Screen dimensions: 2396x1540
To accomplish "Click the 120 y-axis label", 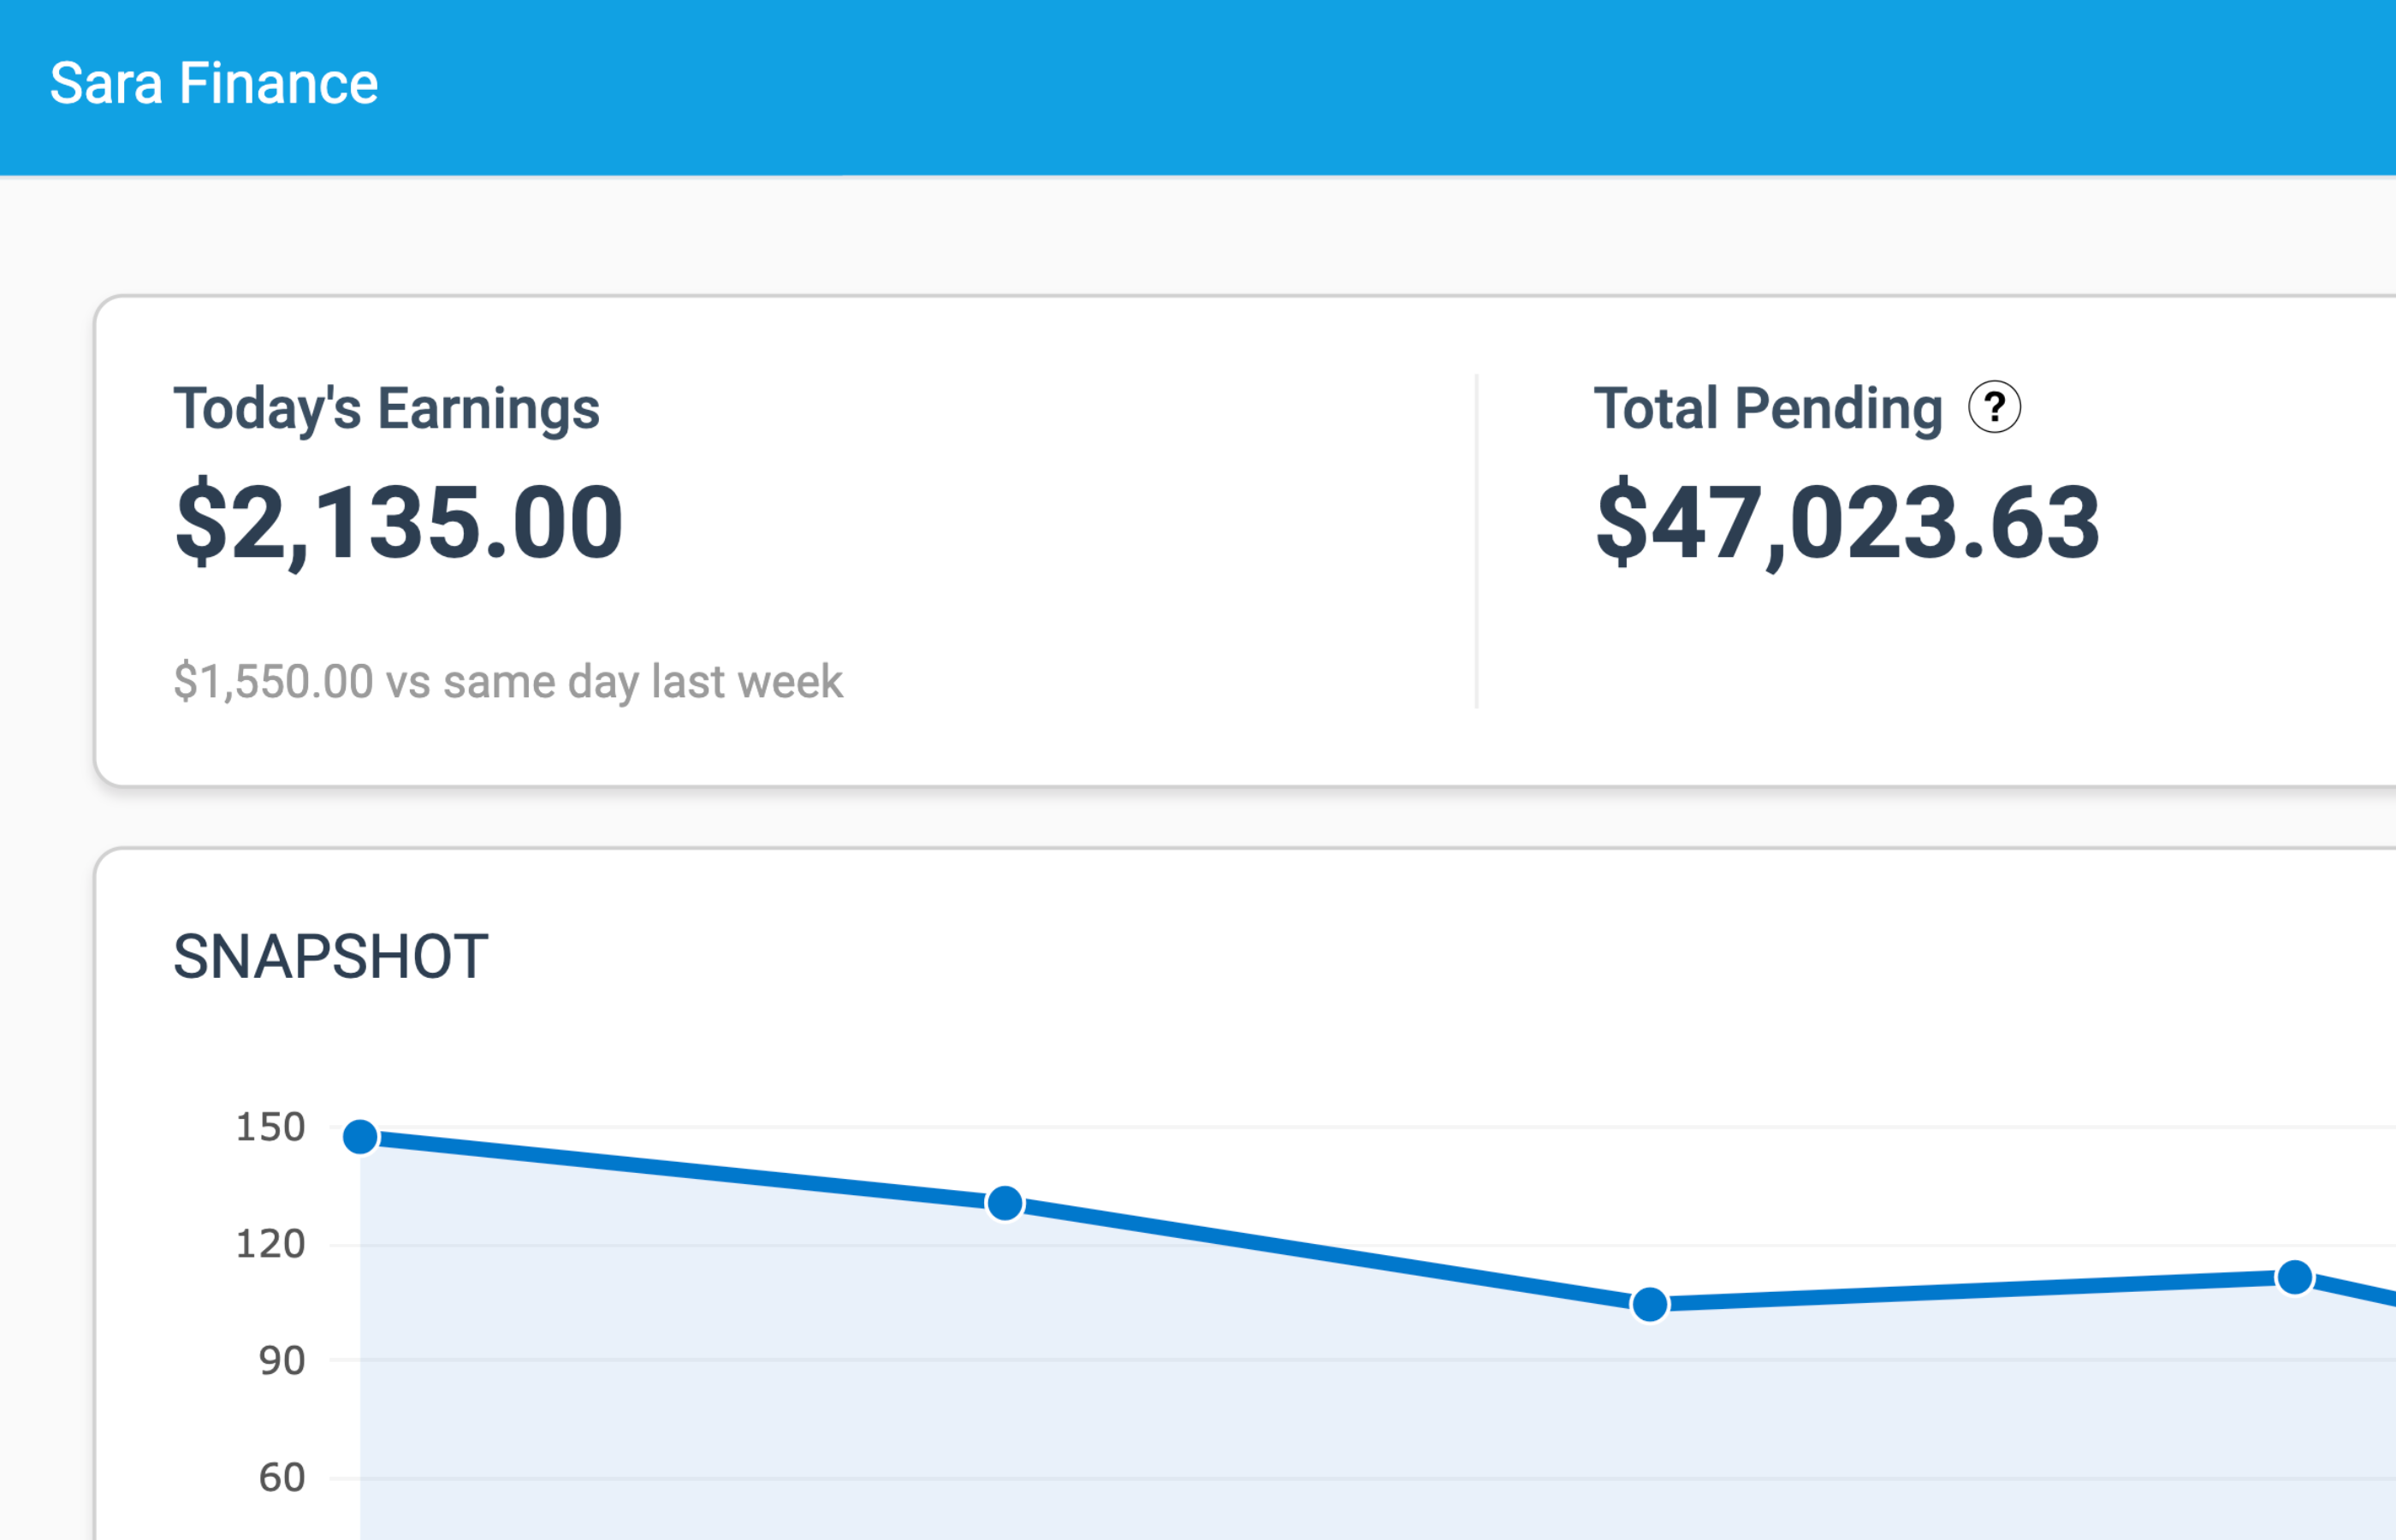I will [x=270, y=1244].
